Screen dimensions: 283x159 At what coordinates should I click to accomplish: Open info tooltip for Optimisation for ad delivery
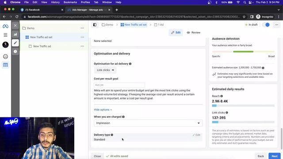click(x=130, y=64)
